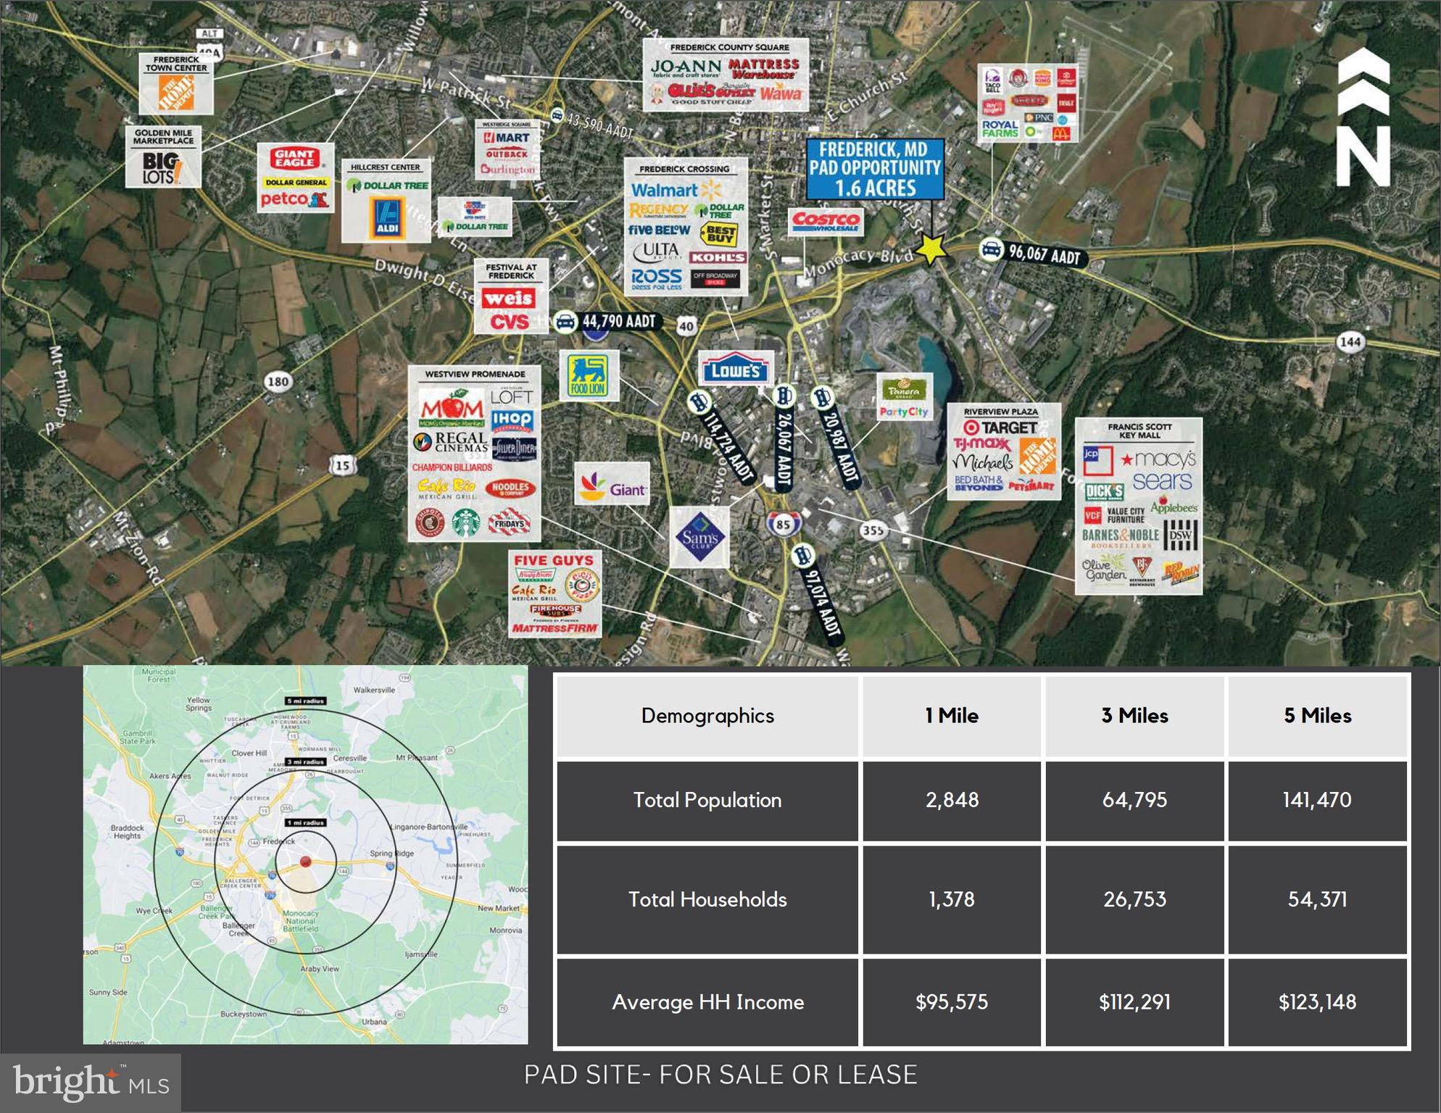The height and width of the screenshot is (1113, 1441).
Task: Click the north arrow compass symbol
Action: tap(1363, 117)
